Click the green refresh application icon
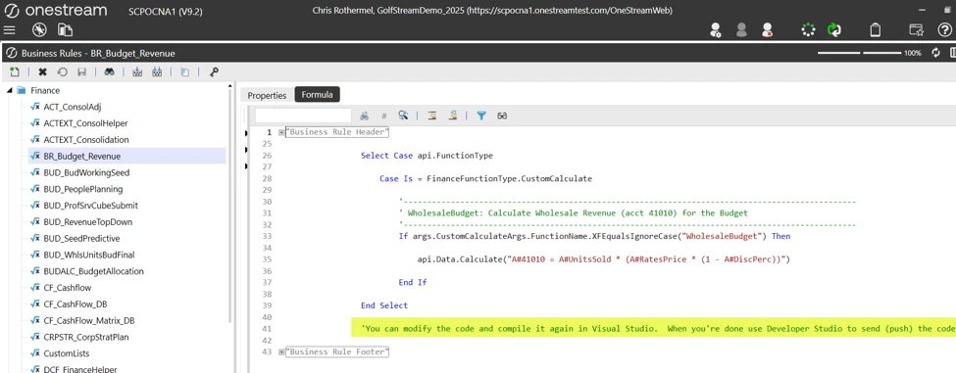 (x=834, y=29)
